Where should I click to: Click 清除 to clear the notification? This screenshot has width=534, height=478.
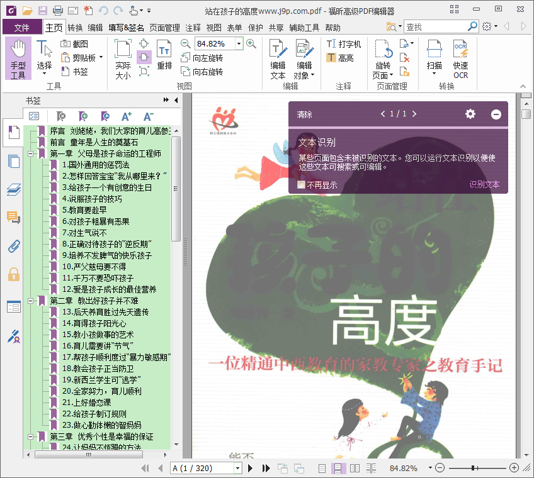[x=304, y=114]
